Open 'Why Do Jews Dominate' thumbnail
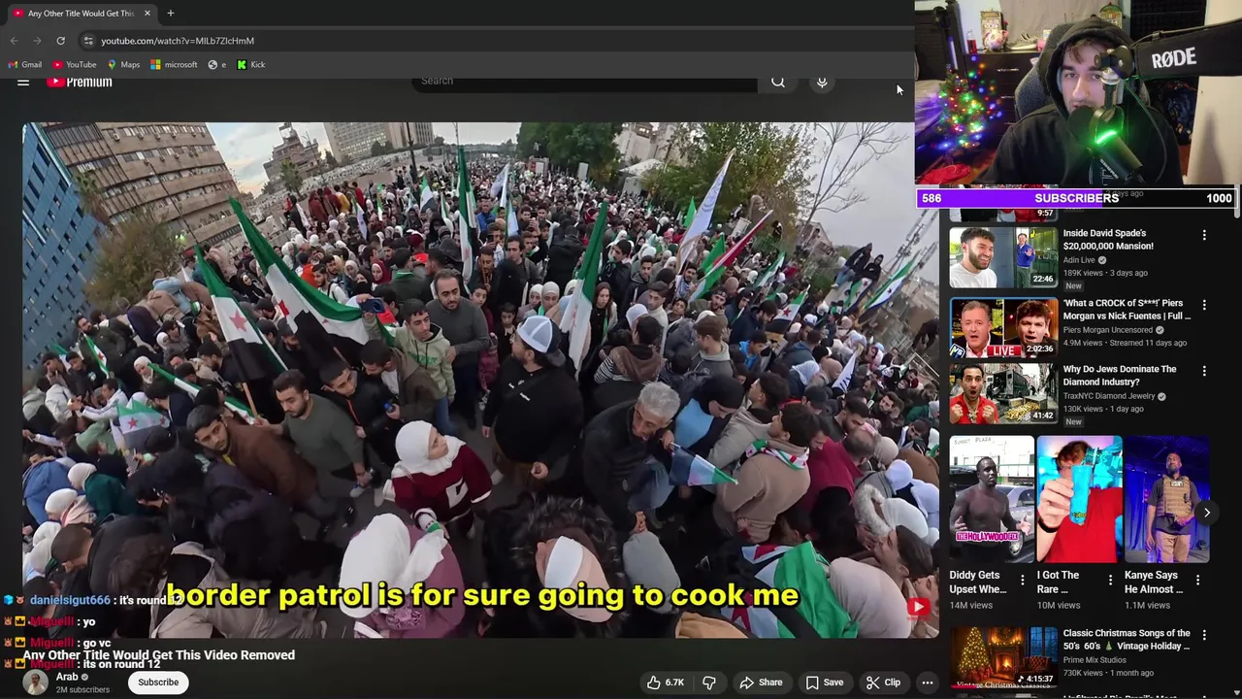The width and height of the screenshot is (1242, 699). tap(1003, 394)
